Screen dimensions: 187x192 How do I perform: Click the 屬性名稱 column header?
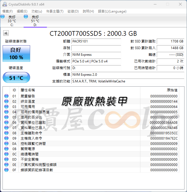79,90
